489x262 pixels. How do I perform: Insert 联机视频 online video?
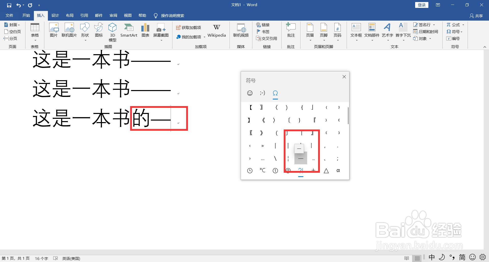tap(241, 30)
